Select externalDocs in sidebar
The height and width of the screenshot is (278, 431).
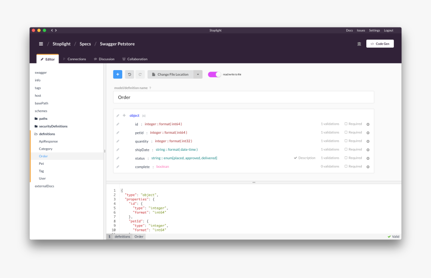(x=45, y=186)
